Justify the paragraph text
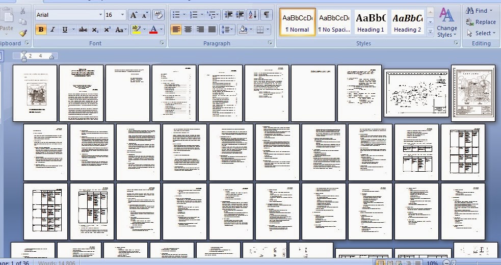This screenshot has width=501, height=265. (x=212, y=30)
